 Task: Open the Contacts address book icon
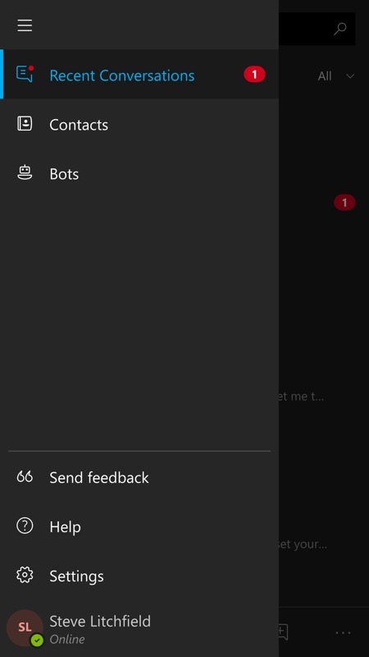pyautogui.click(x=25, y=124)
